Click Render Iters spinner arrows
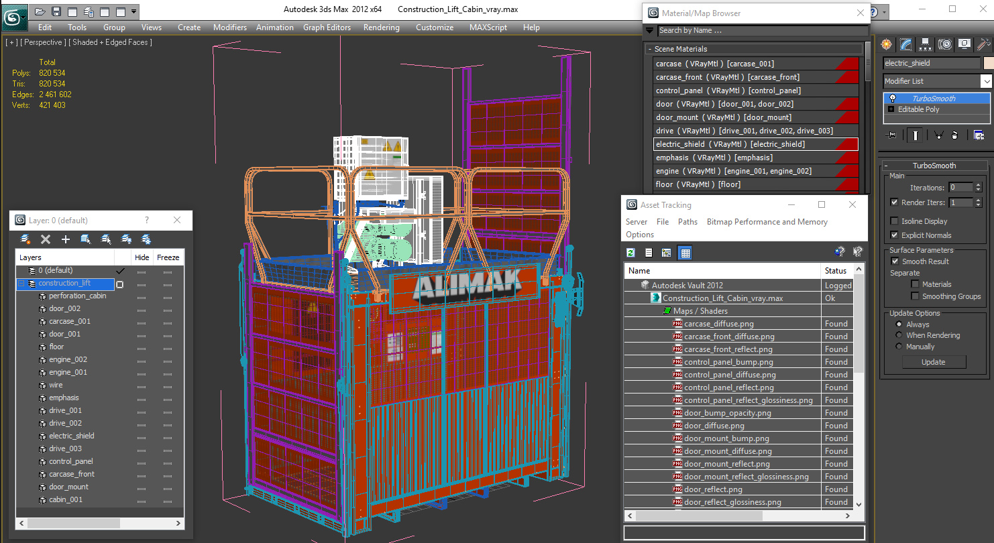Screen dimensions: 994x543 979,202
